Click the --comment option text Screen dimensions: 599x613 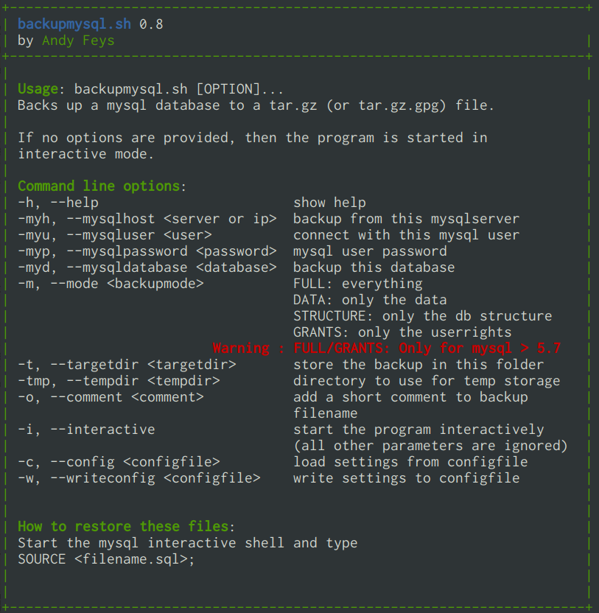pyautogui.click(x=111, y=397)
